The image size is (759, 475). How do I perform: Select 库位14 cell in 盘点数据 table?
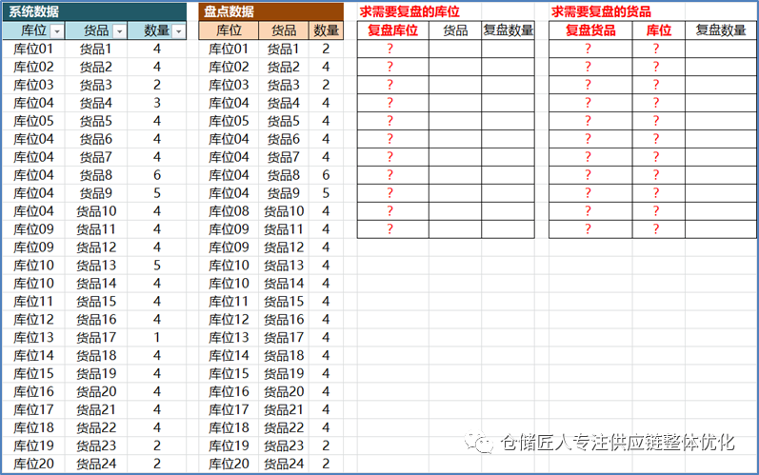[229, 356]
